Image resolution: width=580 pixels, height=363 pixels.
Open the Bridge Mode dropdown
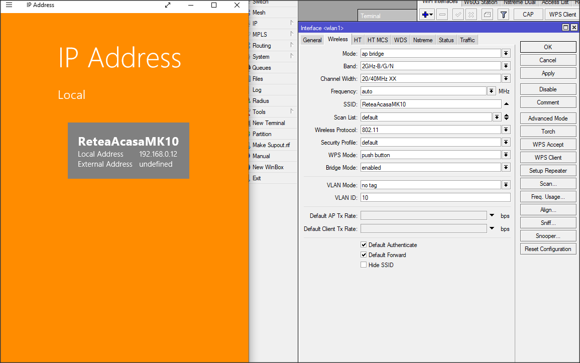tap(506, 168)
